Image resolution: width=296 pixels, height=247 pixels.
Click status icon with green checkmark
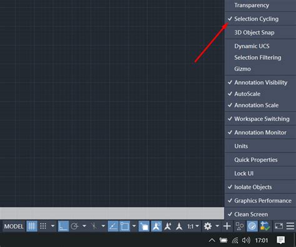tap(265, 226)
